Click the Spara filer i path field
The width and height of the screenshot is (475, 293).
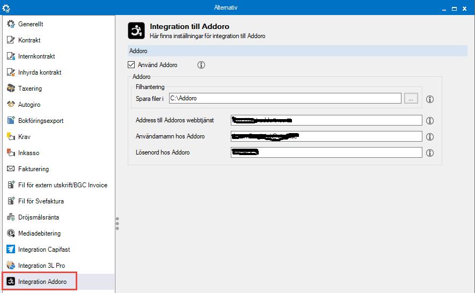[285, 98]
